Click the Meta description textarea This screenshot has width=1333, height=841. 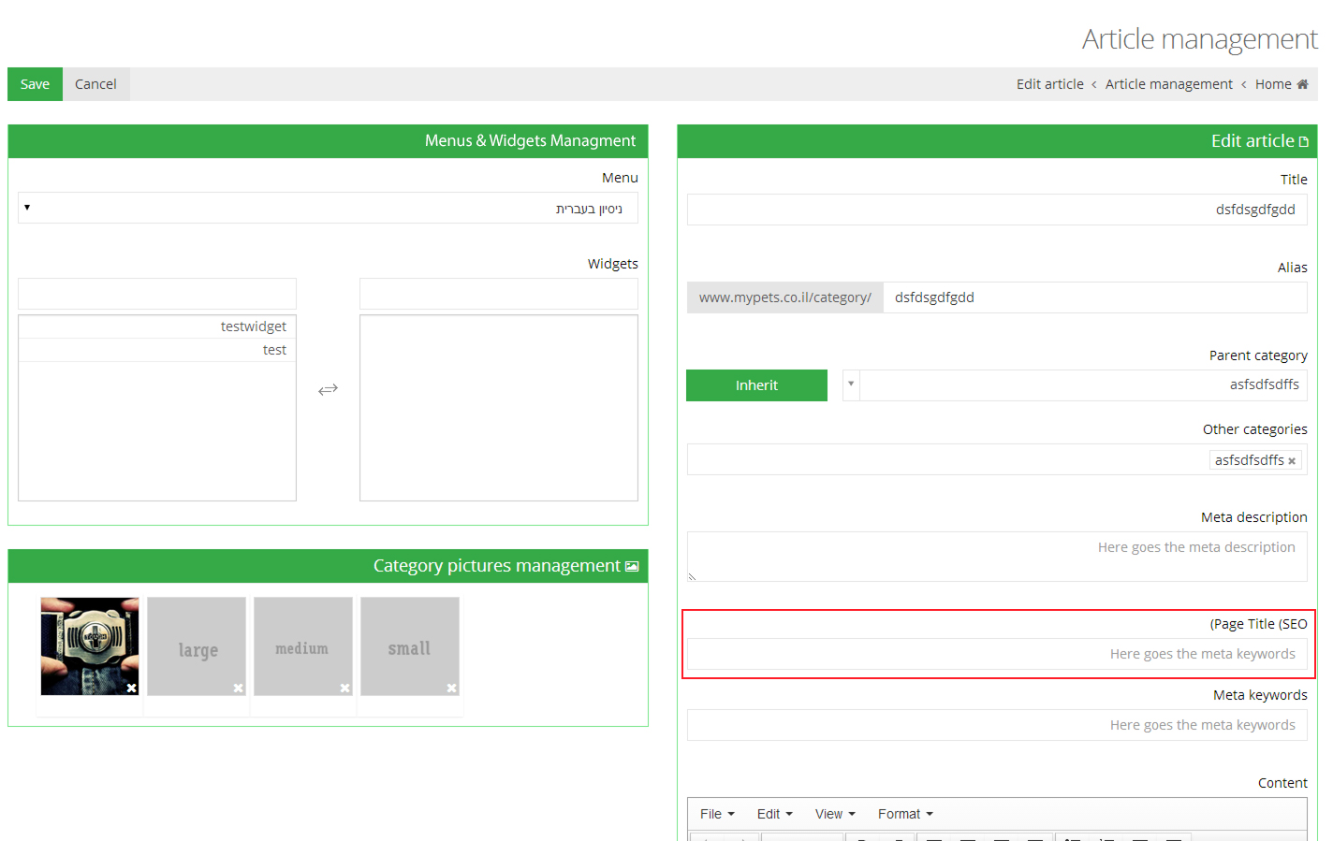tap(997, 557)
